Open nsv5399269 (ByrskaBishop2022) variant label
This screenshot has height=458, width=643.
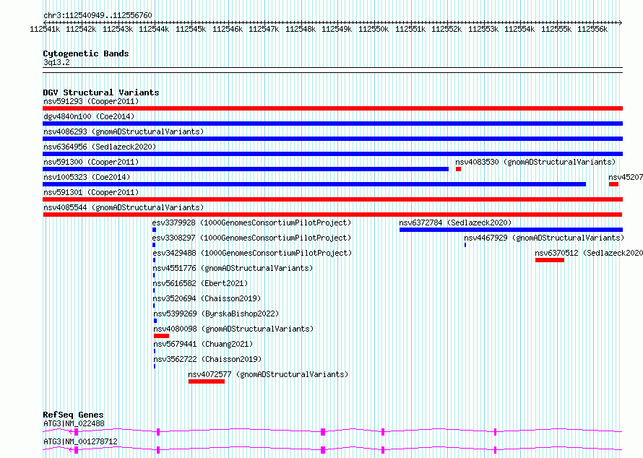216,314
